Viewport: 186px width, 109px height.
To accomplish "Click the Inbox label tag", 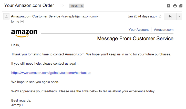I will [x=75, y=6].
